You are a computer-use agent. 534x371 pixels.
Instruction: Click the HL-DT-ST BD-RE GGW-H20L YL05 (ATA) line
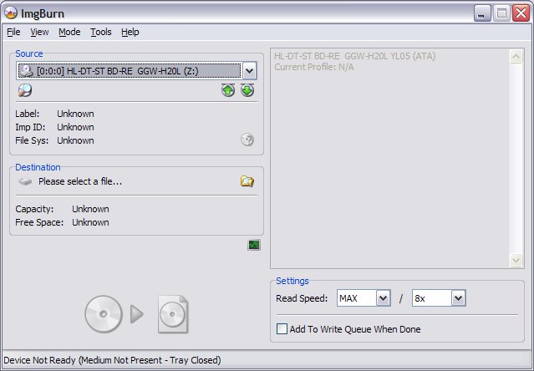click(x=355, y=56)
